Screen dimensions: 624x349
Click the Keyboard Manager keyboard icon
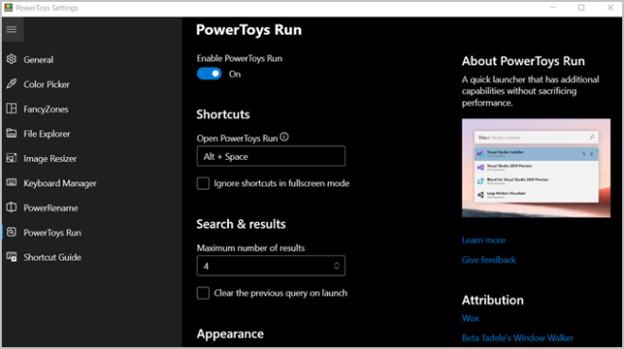11,183
